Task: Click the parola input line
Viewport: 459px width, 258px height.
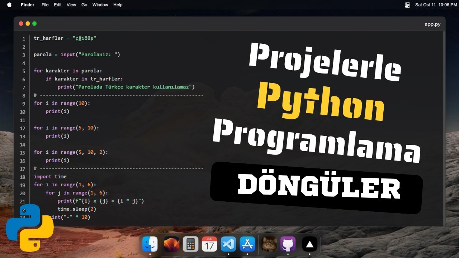Action: (77, 54)
